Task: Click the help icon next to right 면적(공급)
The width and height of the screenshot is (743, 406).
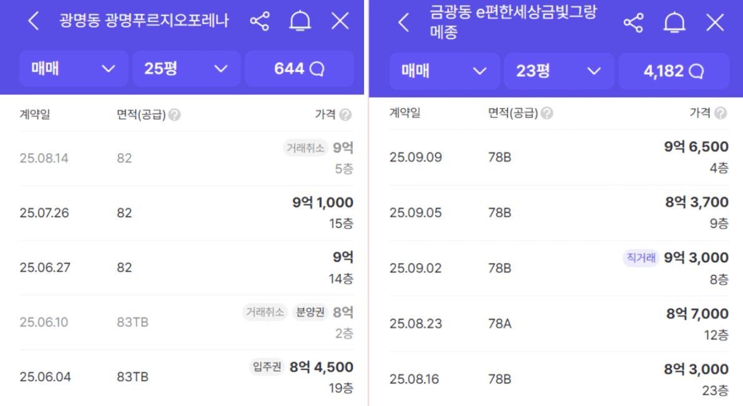Action: click(x=547, y=114)
